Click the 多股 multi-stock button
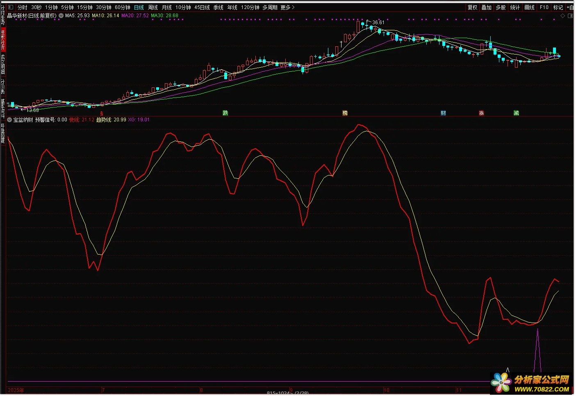 [x=501, y=7]
